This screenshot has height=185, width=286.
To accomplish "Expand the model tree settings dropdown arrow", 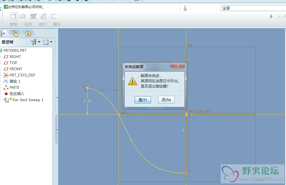I will [39, 42].
